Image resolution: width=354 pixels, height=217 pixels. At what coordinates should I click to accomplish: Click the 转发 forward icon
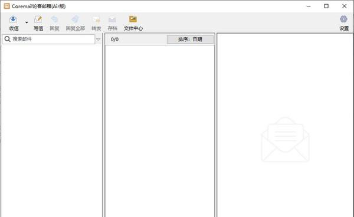[x=96, y=19]
